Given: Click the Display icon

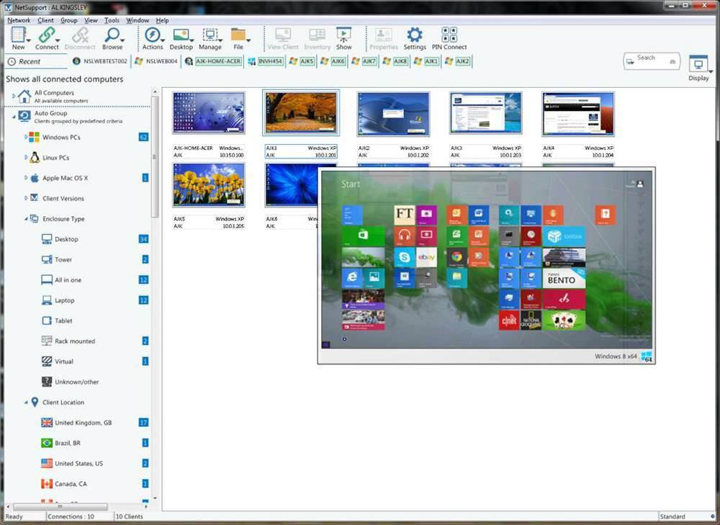Looking at the screenshot, I should (698, 64).
